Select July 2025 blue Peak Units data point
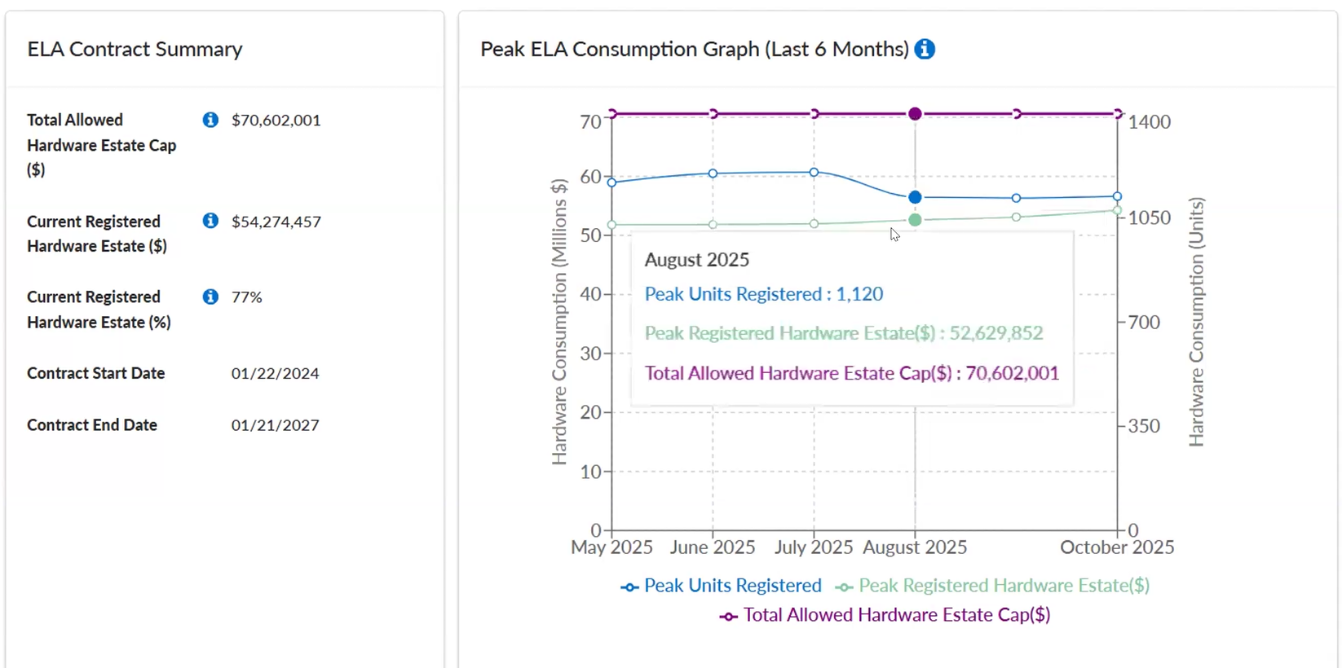 coord(814,173)
